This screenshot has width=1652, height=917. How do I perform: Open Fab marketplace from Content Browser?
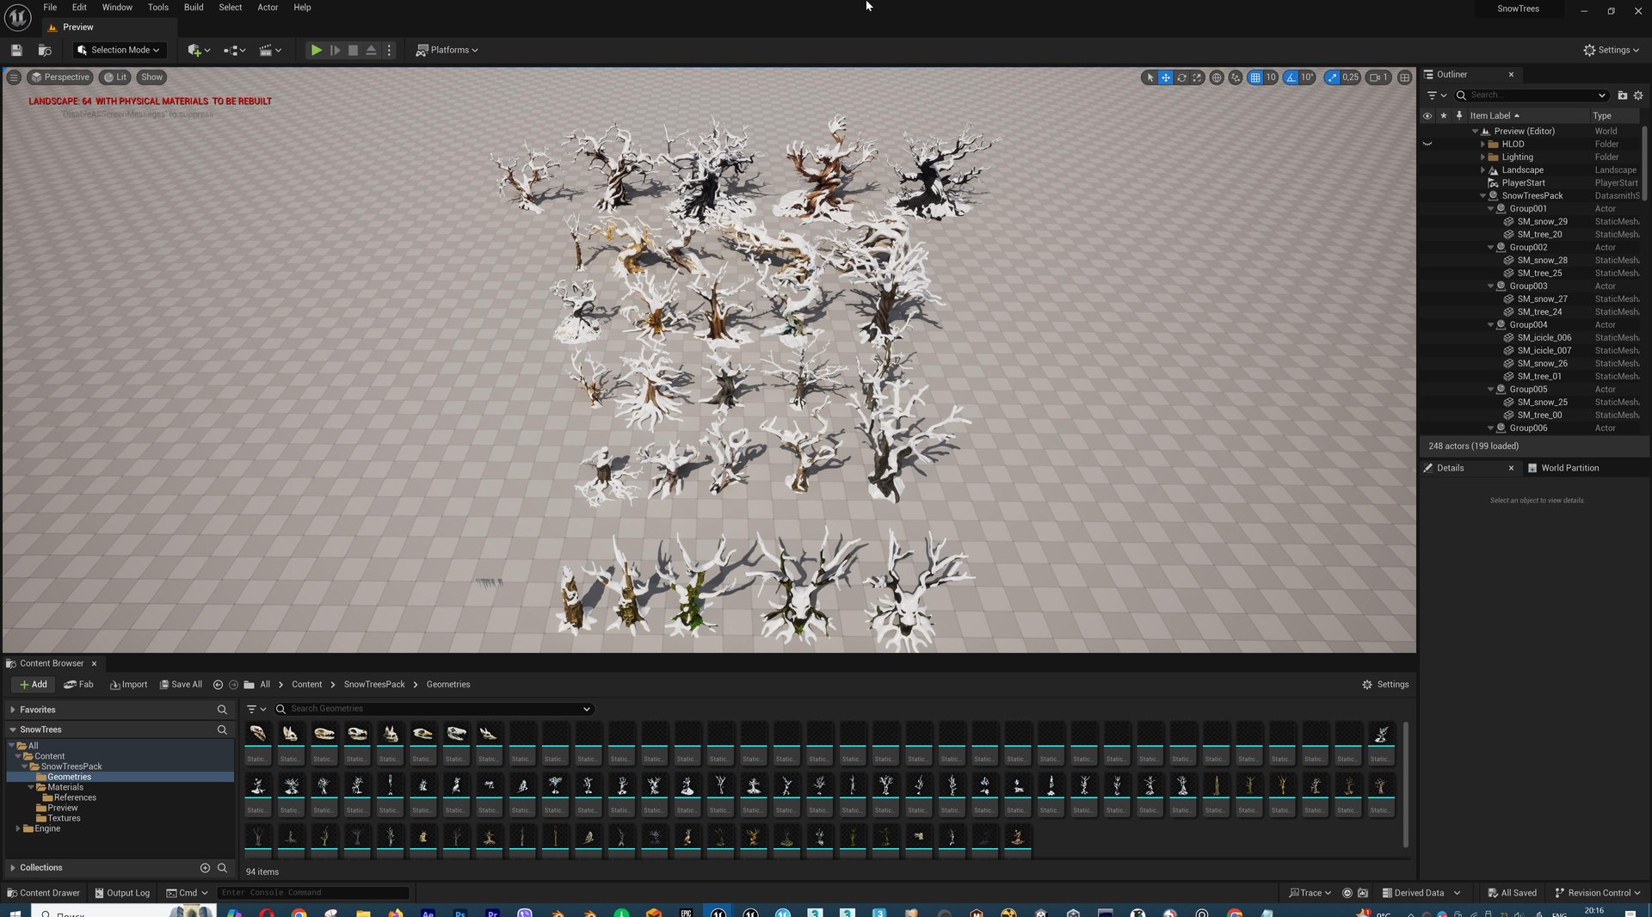[x=78, y=685]
